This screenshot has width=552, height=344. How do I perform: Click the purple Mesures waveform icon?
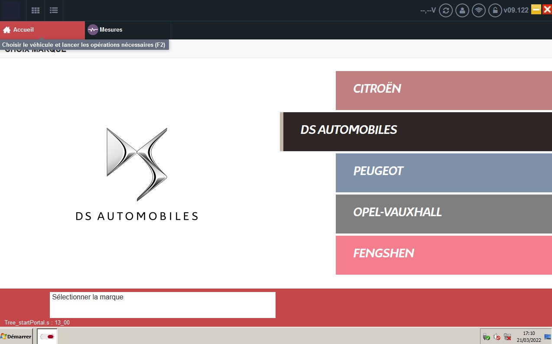93,30
